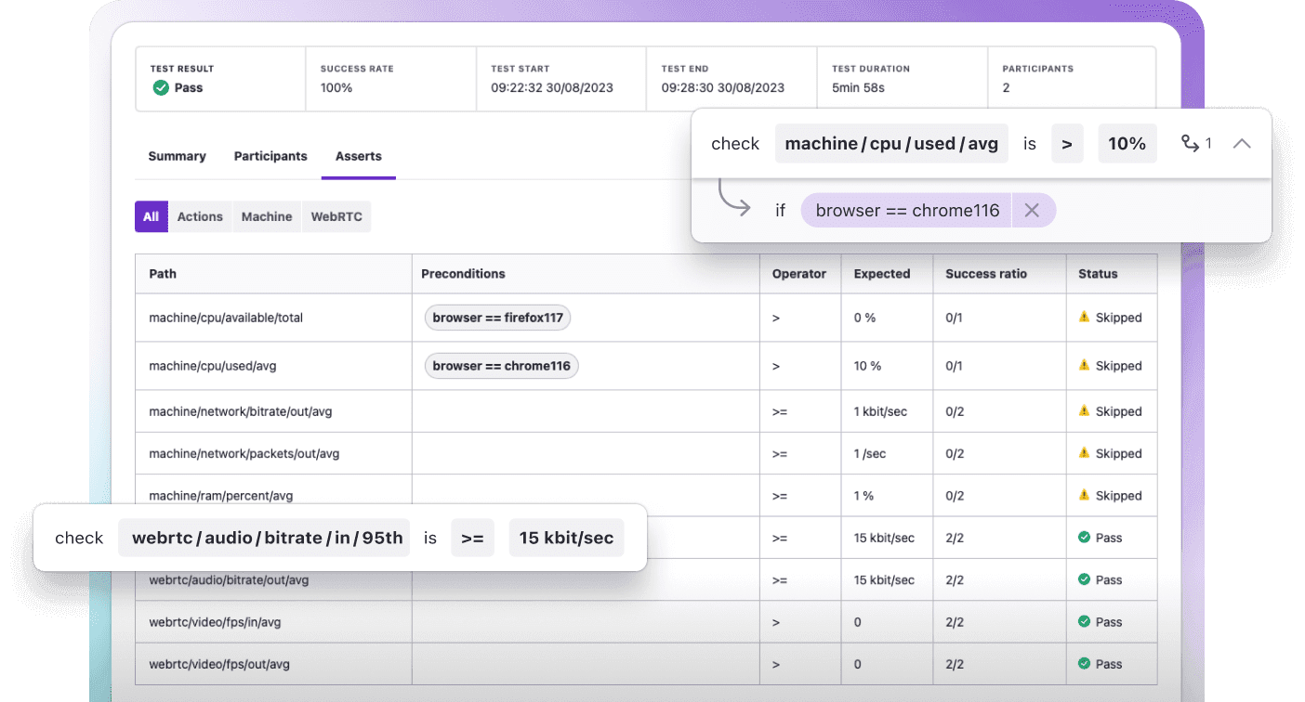Filter asserts by Machine
The width and height of the screenshot is (1305, 702).
click(x=267, y=216)
